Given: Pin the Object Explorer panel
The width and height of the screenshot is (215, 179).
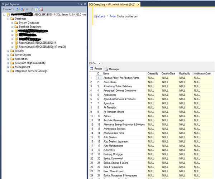Looking at the screenshot, I should pos(81,4).
